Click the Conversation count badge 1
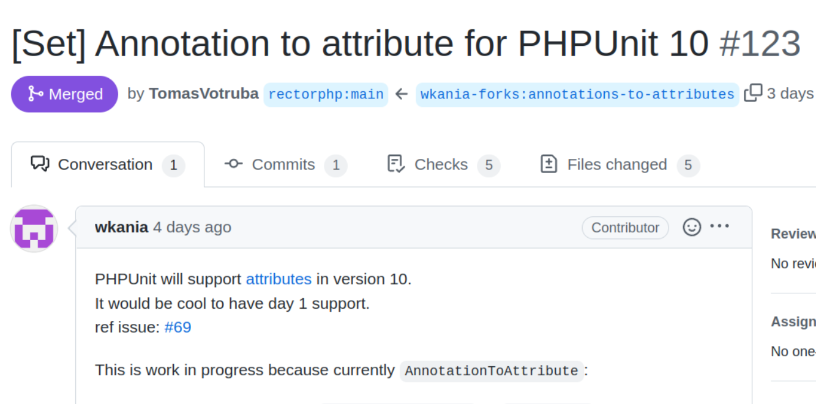This screenshot has width=816, height=404. click(x=173, y=165)
